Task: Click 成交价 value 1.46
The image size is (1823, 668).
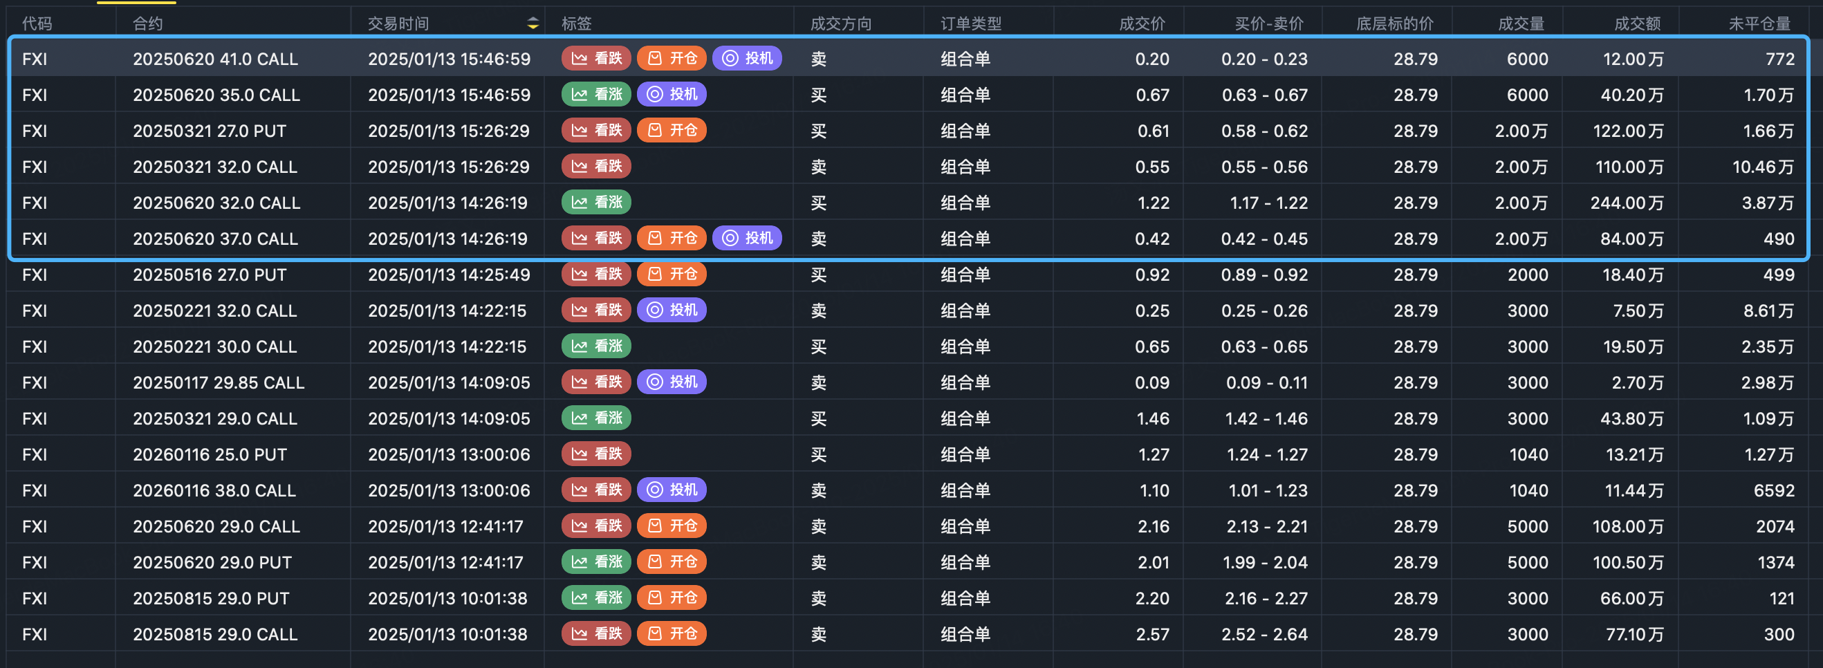Action: point(1153,419)
